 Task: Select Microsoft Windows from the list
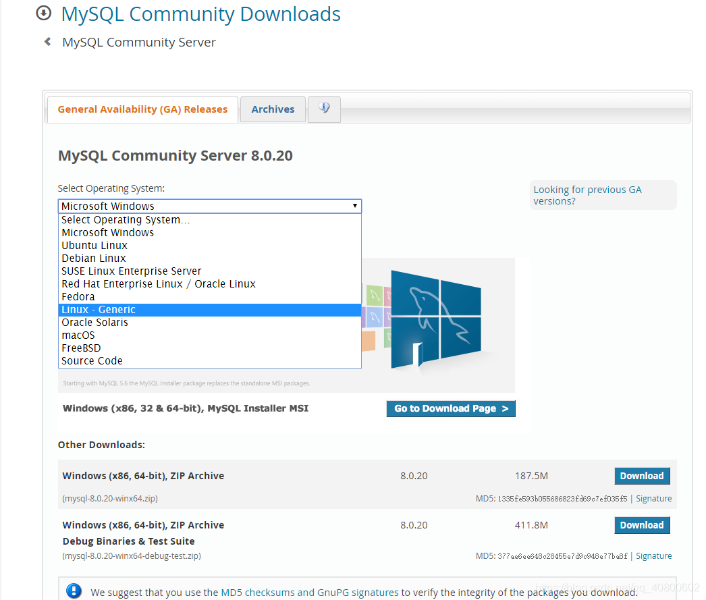point(210,233)
